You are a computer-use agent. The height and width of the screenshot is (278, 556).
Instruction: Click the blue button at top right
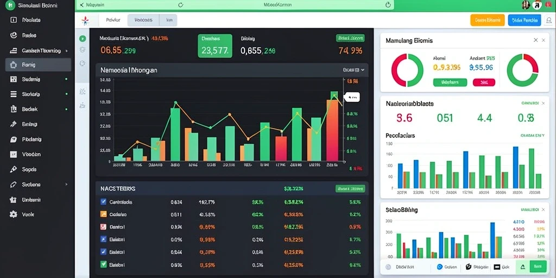525,20
